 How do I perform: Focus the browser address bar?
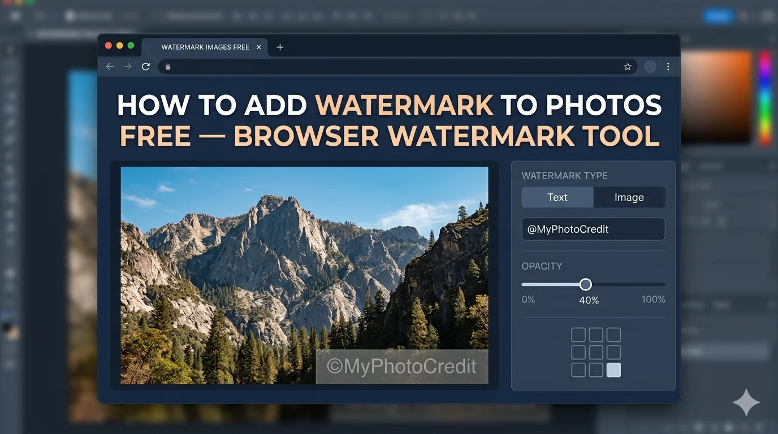[396, 67]
